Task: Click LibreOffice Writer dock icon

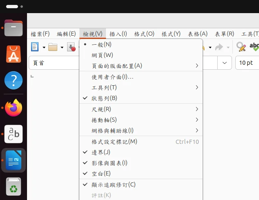Action: point(14,160)
